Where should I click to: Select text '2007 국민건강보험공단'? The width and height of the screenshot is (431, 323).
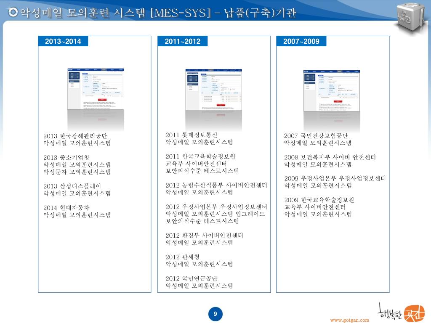click(x=316, y=136)
